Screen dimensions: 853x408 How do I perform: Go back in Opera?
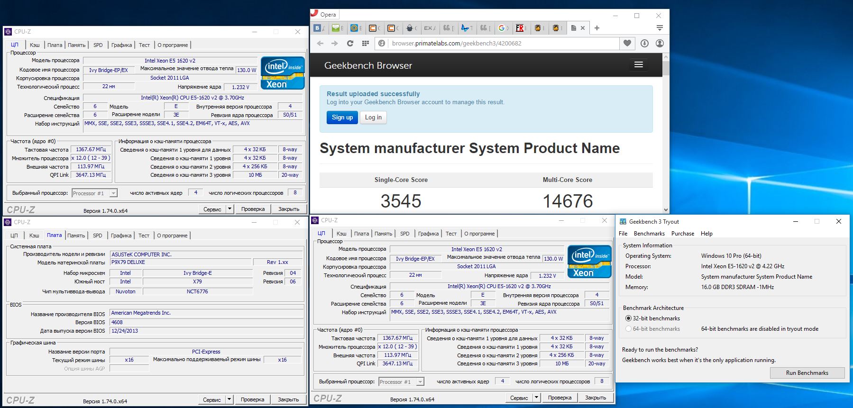click(320, 43)
